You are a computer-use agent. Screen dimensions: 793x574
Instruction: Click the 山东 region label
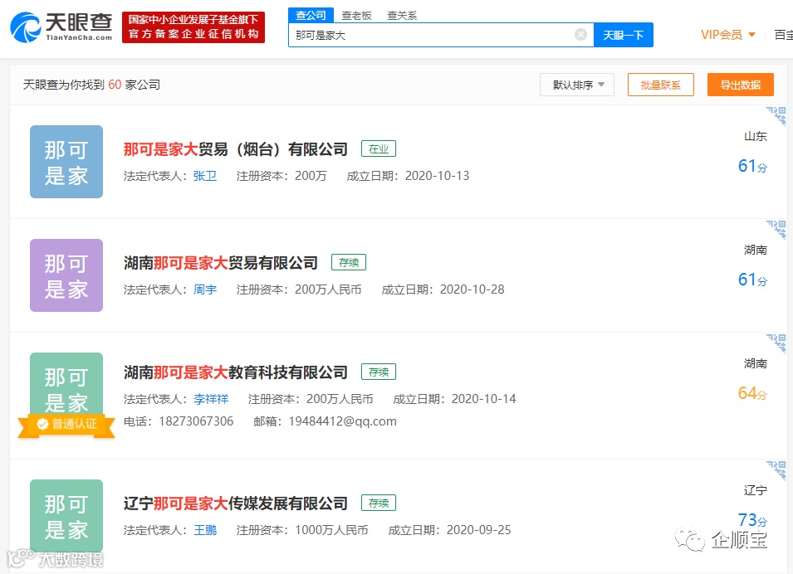756,136
